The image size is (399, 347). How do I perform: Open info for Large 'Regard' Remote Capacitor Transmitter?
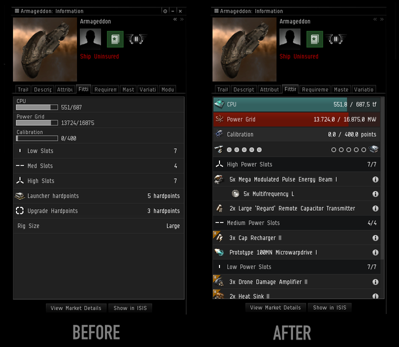[x=375, y=209]
